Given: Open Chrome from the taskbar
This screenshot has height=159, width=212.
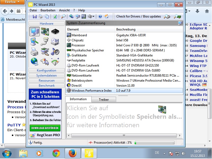Looking at the screenshot, I should pyautogui.click(x=56, y=153).
